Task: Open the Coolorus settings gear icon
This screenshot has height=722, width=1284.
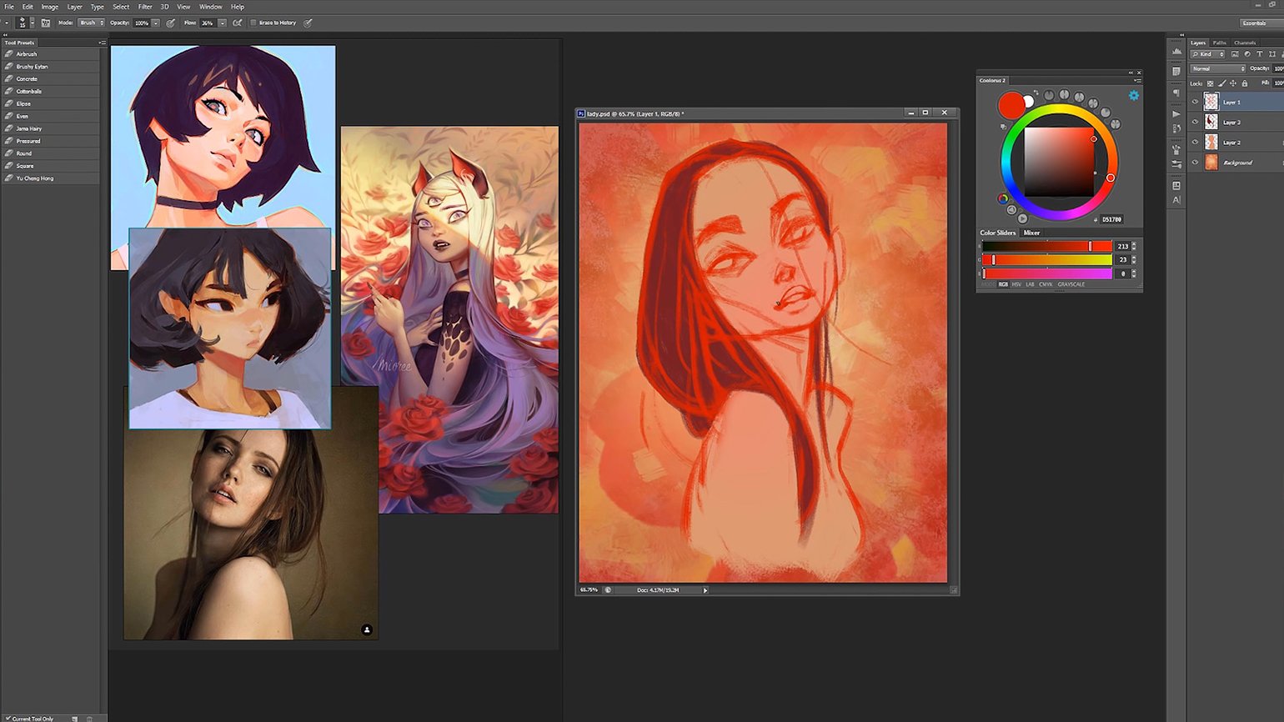Action: pyautogui.click(x=1134, y=96)
